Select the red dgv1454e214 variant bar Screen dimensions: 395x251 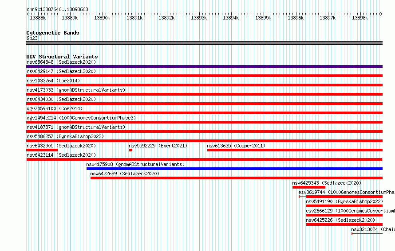tap(204, 122)
